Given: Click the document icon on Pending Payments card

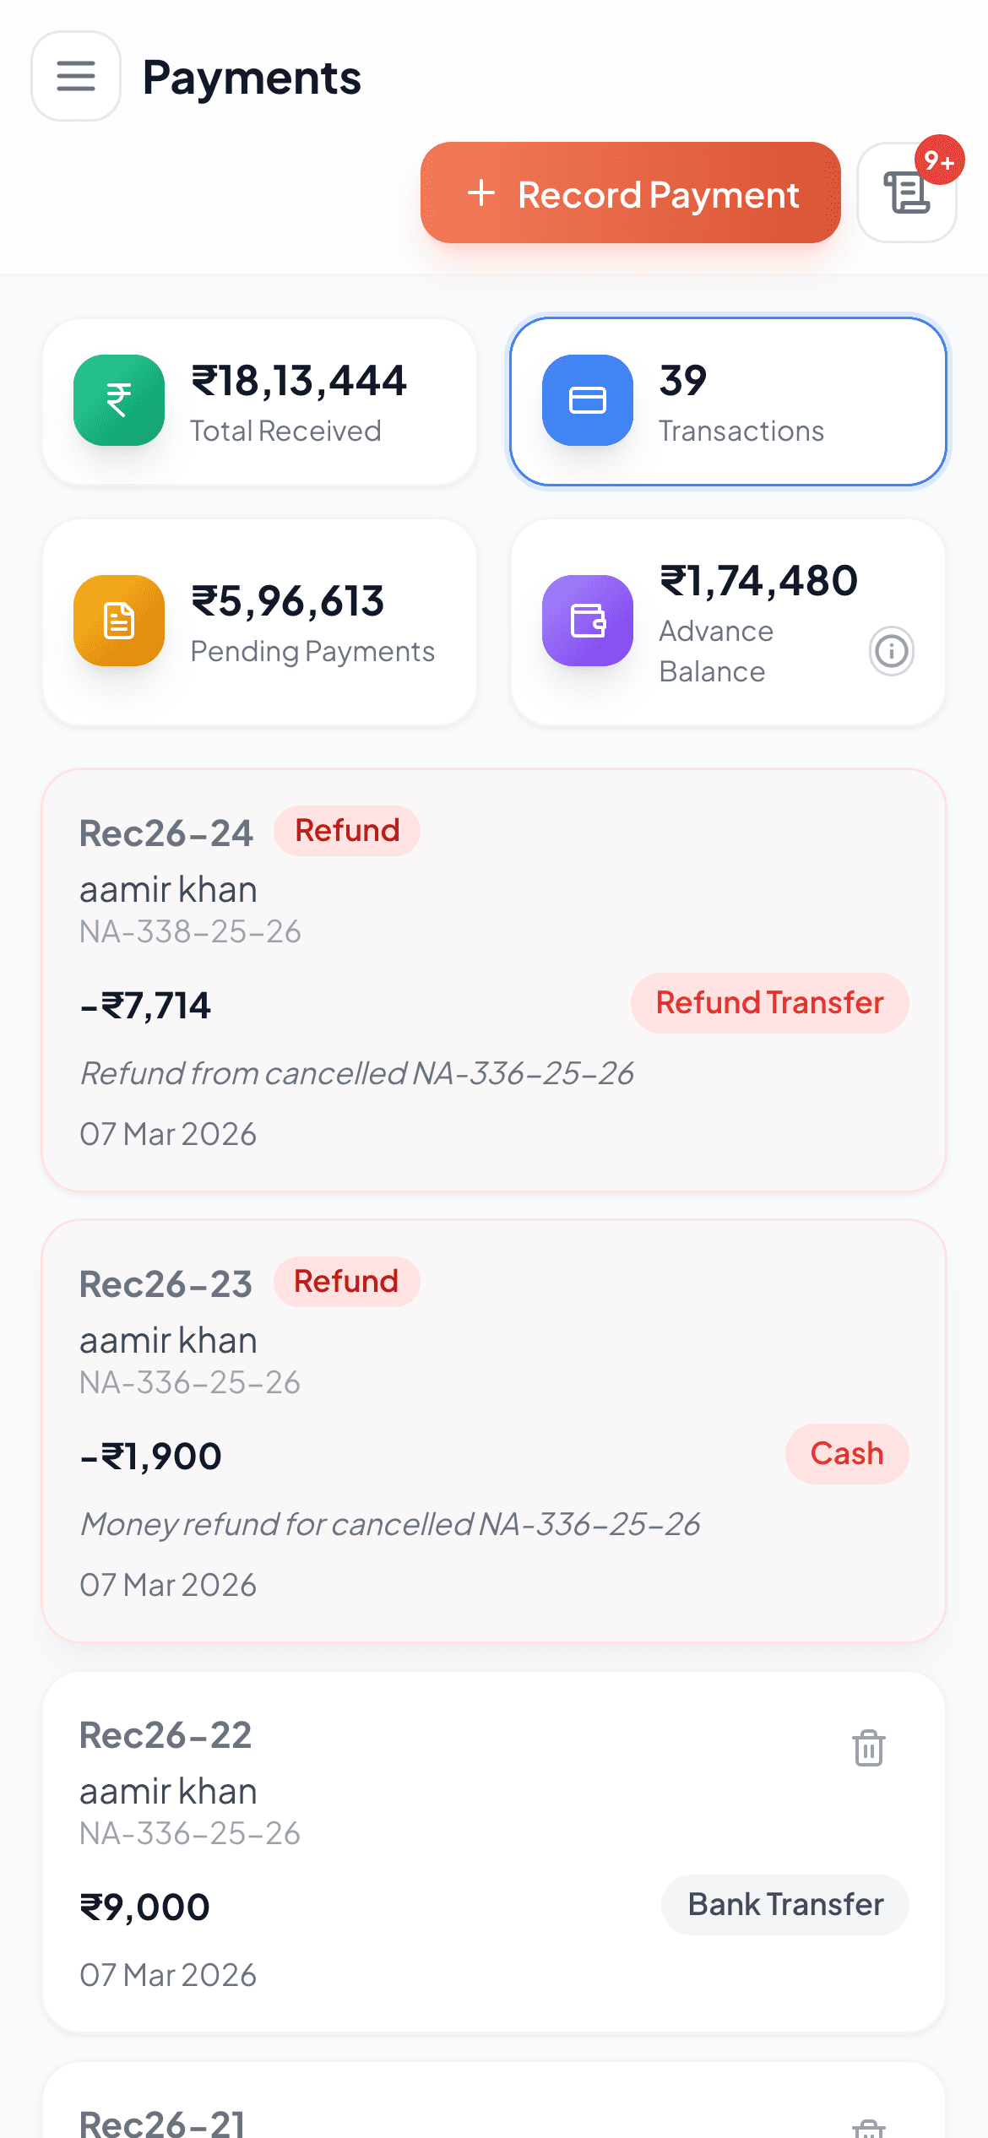Looking at the screenshot, I should pyautogui.click(x=118, y=621).
